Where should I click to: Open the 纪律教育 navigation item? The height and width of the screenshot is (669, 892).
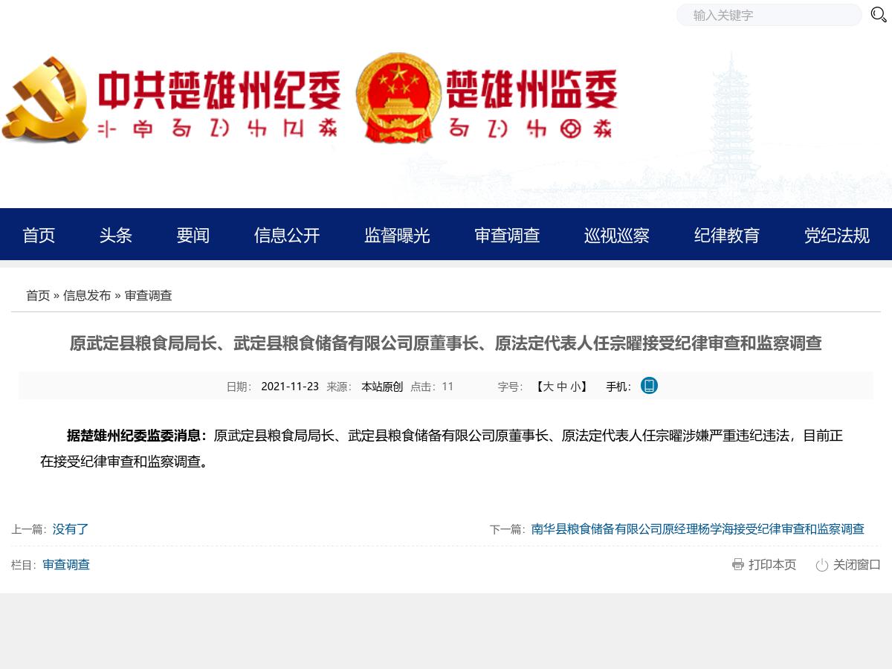click(x=727, y=235)
